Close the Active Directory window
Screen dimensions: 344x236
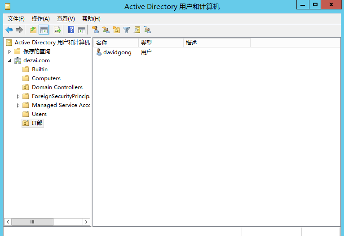point(331,4)
